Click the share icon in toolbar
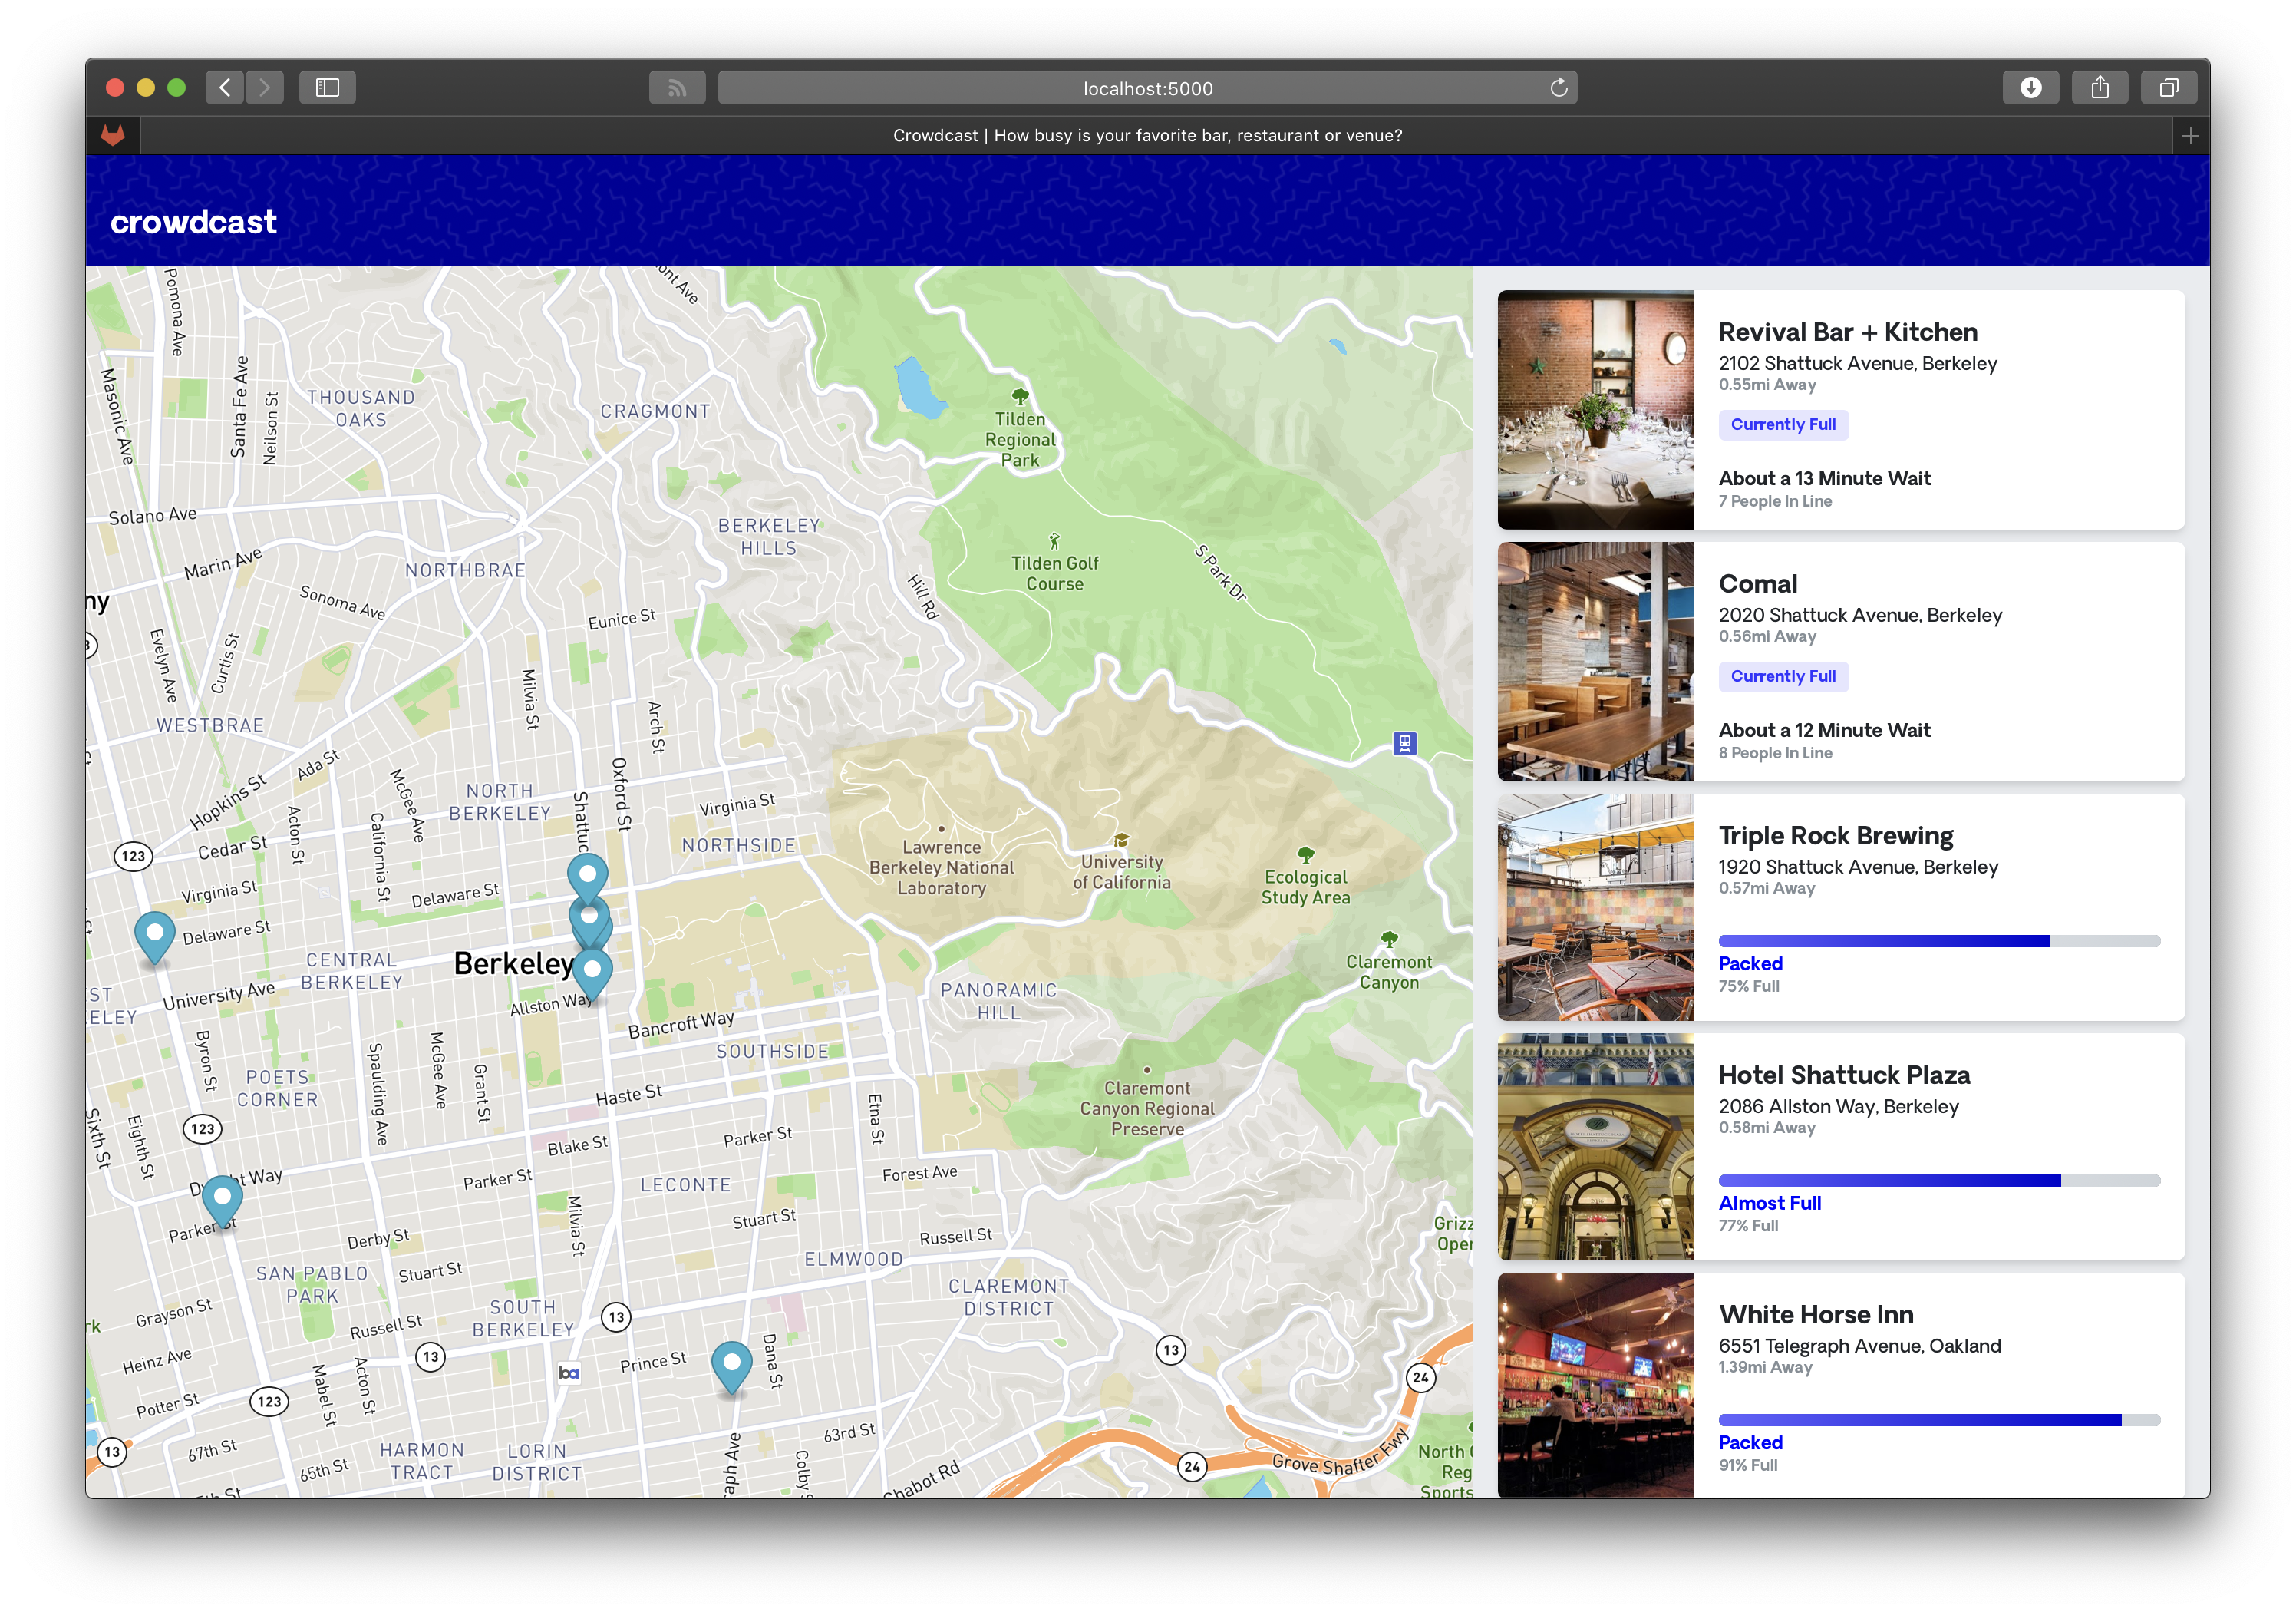Viewport: 2296px width, 1612px height. (2100, 88)
